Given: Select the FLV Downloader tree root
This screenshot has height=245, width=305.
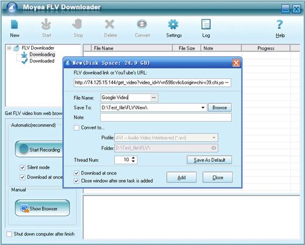Looking at the screenshot, I should (38, 48).
